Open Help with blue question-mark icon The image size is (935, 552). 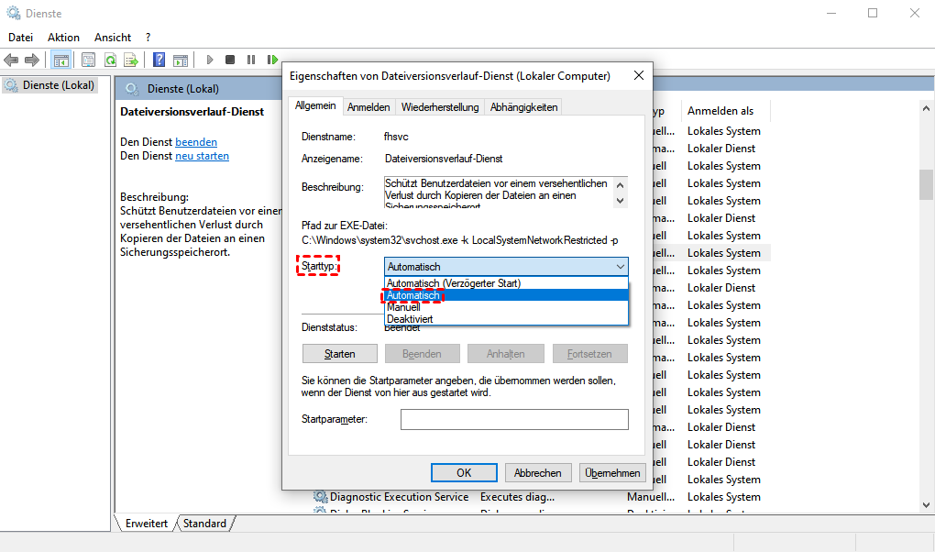tap(159, 60)
